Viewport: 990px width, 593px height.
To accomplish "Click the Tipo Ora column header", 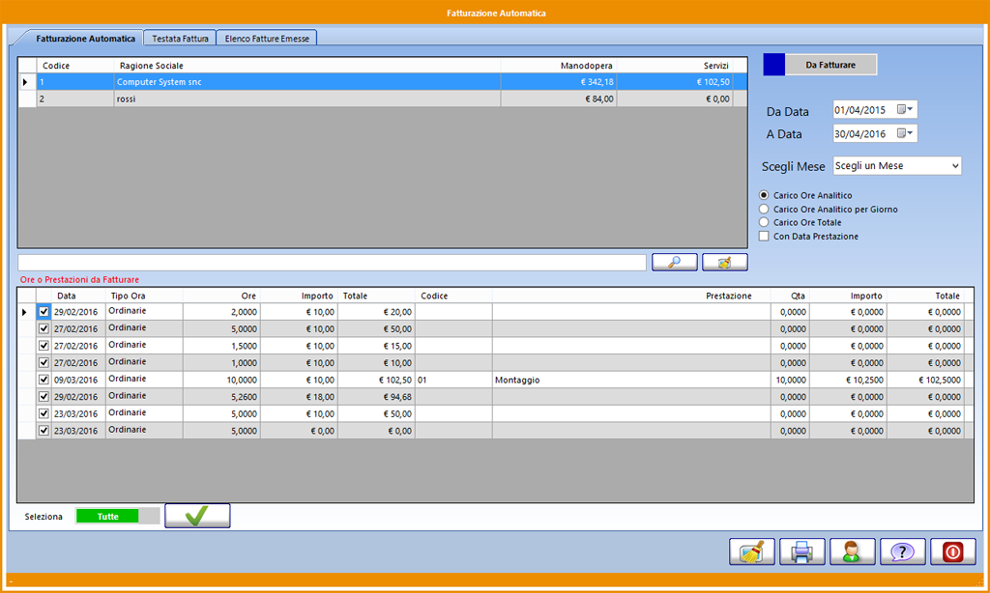I will [x=144, y=296].
